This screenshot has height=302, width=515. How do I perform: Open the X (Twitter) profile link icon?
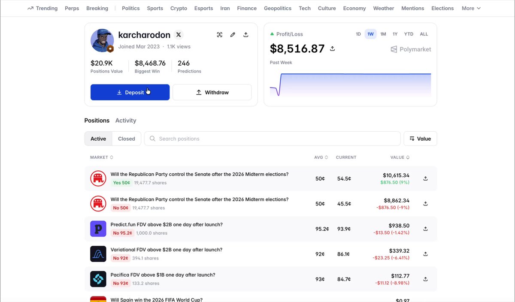click(x=179, y=35)
